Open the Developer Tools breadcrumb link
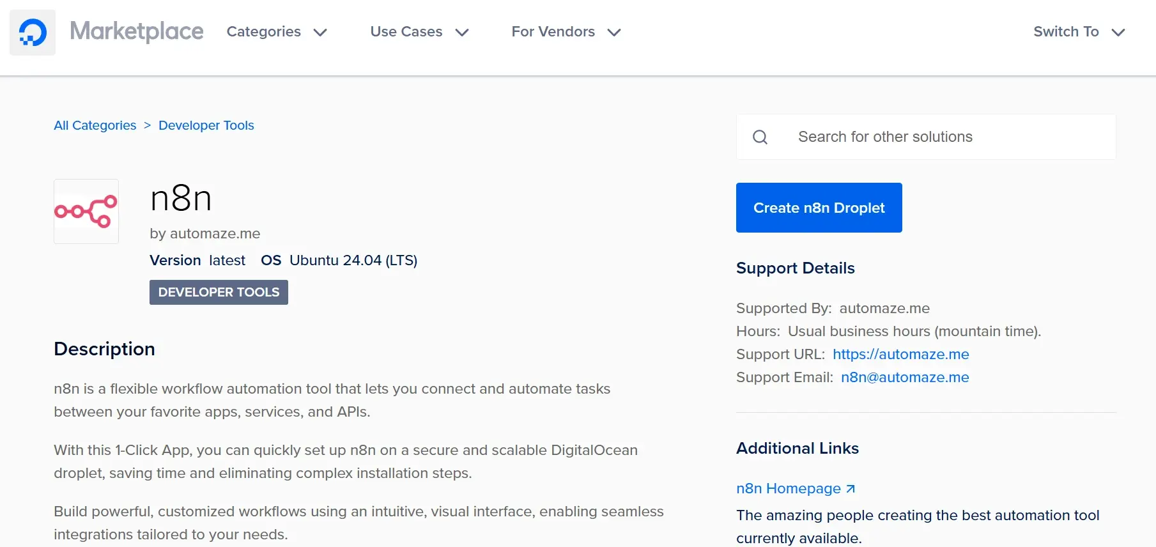 pos(206,125)
